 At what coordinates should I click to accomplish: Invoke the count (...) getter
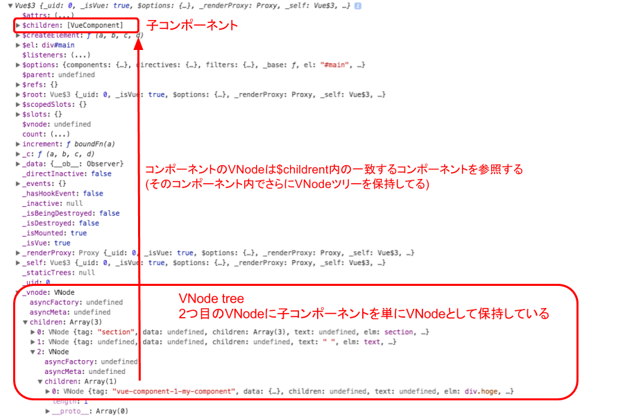coord(60,134)
